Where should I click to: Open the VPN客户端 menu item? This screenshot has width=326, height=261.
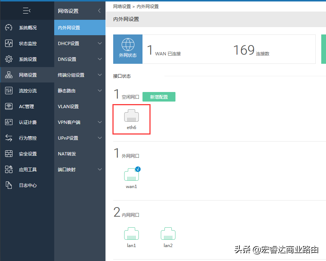point(80,122)
